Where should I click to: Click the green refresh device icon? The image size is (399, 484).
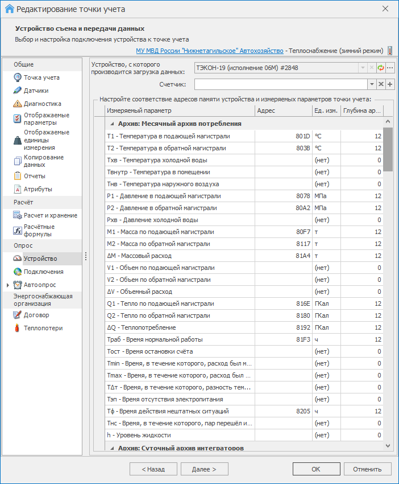click(381, 68)
